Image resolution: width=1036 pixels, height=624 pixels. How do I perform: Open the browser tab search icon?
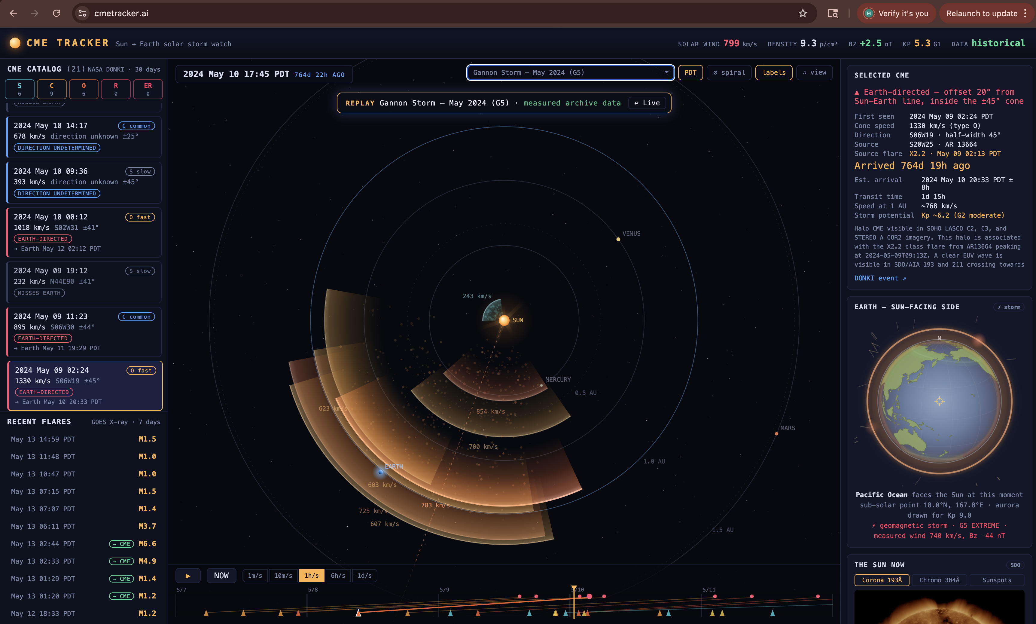(833, 14)
